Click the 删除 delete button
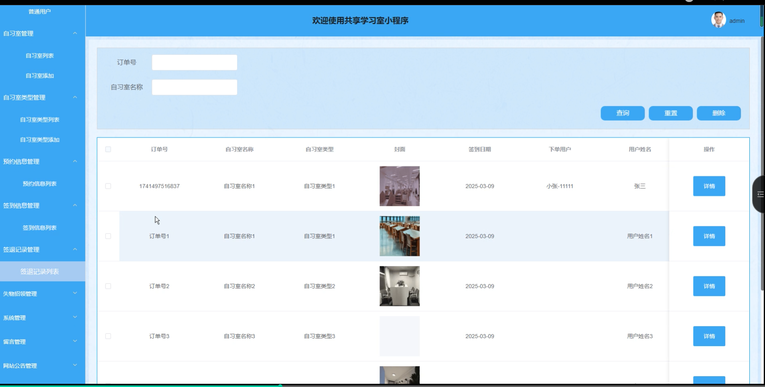The width and height of the screenshot is (765, 387). click(x=719, y=113)
